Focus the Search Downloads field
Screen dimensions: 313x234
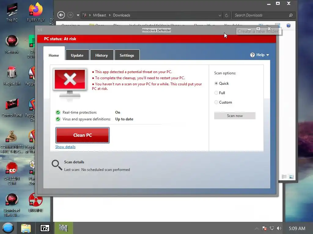(x=261, y=15)
